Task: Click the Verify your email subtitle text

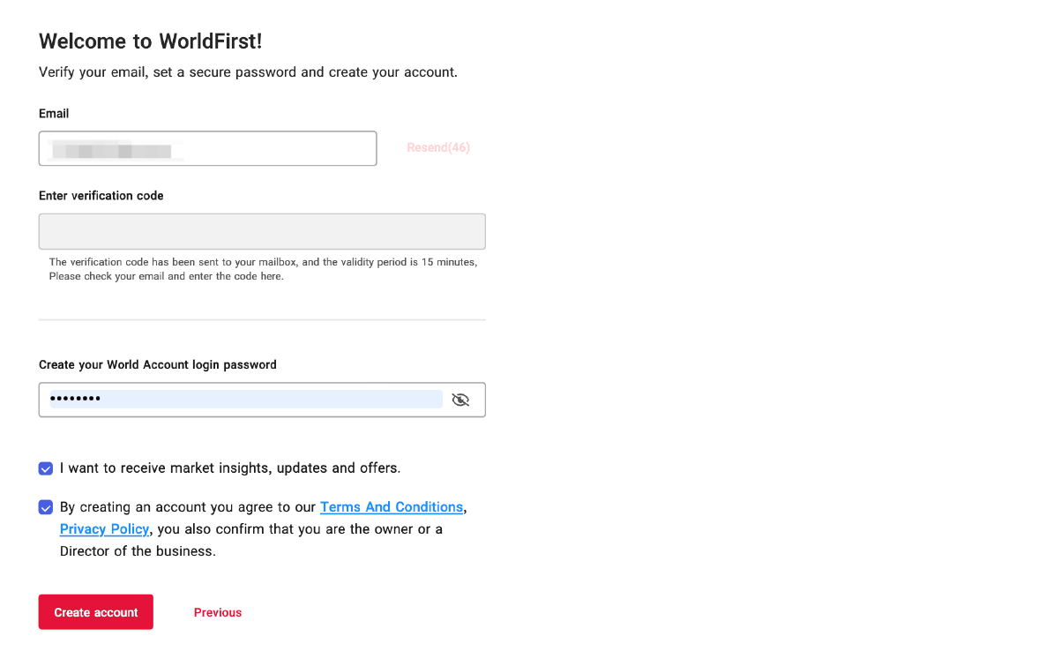Action: click(248, 72)
